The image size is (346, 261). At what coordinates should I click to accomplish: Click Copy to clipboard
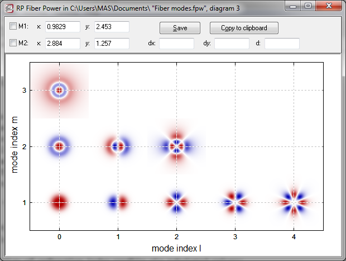243,28
